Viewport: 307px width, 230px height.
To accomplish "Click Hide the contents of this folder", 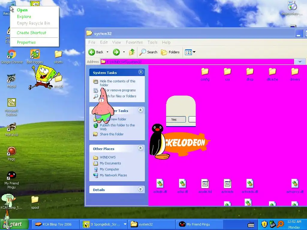I will pyautogui.click(x=118, y=83).
